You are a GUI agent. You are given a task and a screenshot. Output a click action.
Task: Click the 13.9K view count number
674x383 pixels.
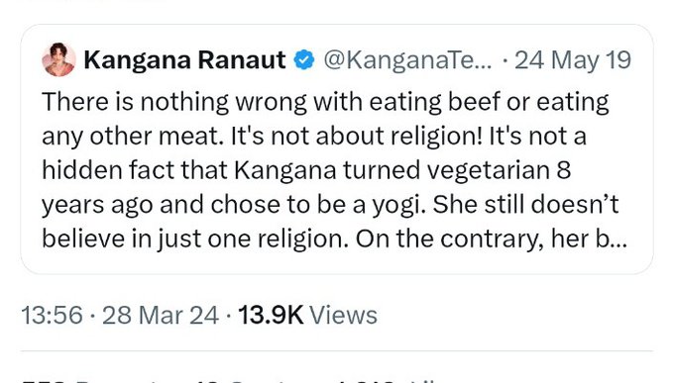271,315
